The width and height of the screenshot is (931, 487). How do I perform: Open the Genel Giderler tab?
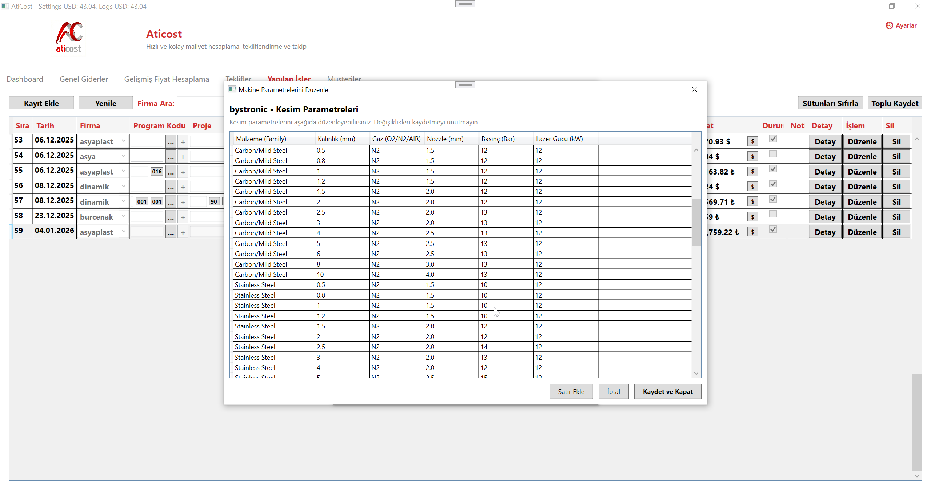[84, 79]
